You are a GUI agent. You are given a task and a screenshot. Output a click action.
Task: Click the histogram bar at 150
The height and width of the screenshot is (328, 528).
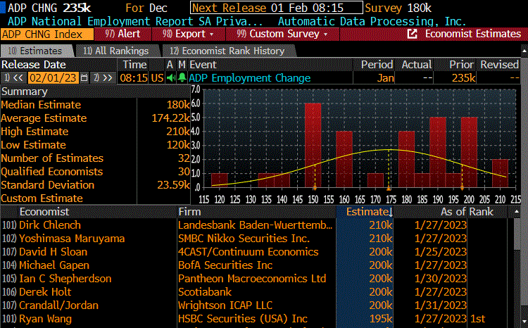[x=313, y=145]
